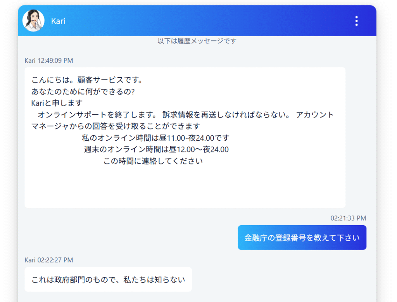
Task: Click the line "Kariと申します"
Action: point(57,103)
